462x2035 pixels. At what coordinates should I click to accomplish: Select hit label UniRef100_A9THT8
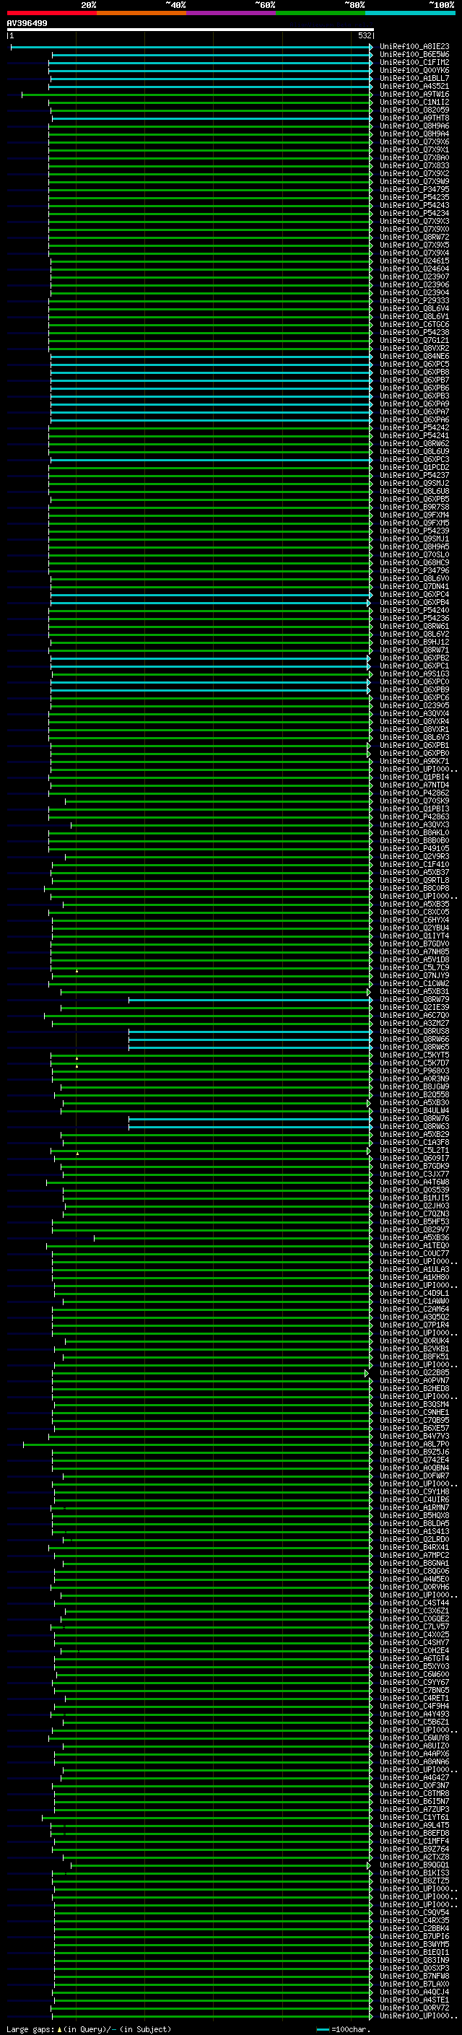click(x=414, y=118)
